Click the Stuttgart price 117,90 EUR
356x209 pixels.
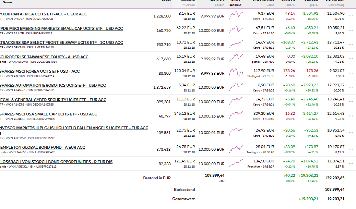click(264, 71)
